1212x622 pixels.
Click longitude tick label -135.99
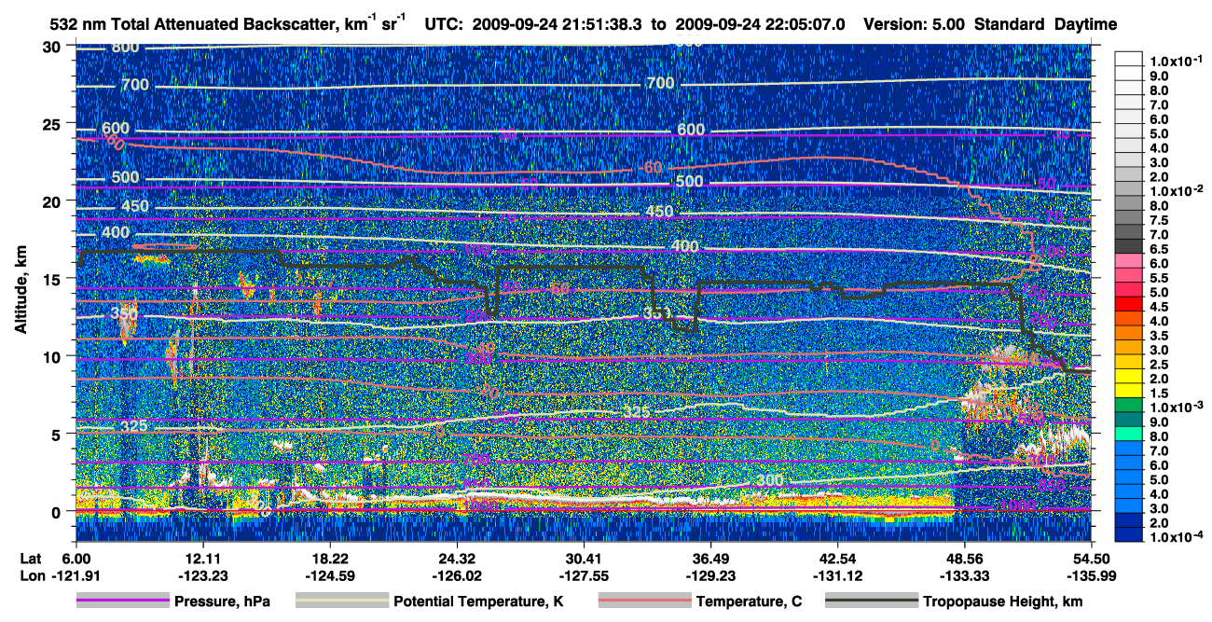pos(1091,575)
